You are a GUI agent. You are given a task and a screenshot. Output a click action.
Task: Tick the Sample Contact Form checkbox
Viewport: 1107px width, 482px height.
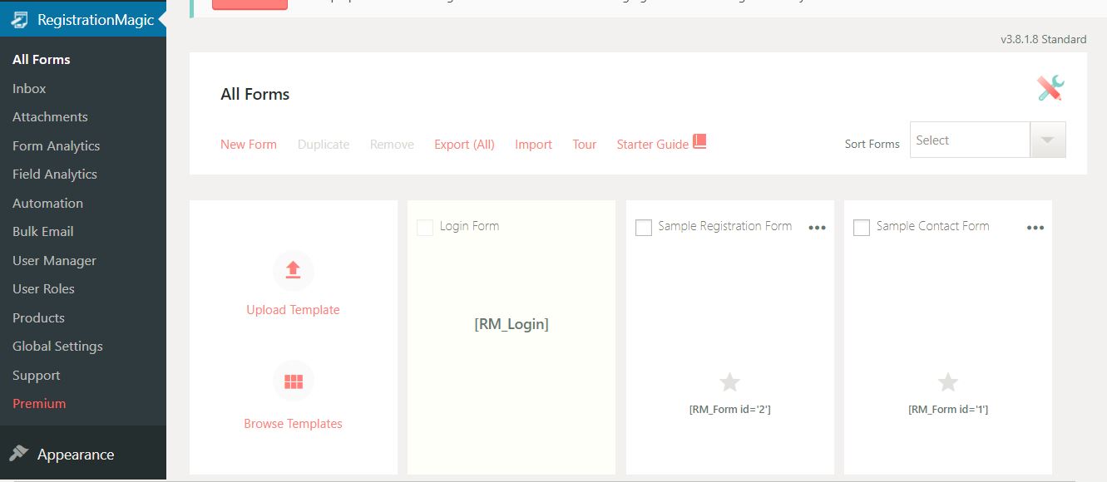862,227
